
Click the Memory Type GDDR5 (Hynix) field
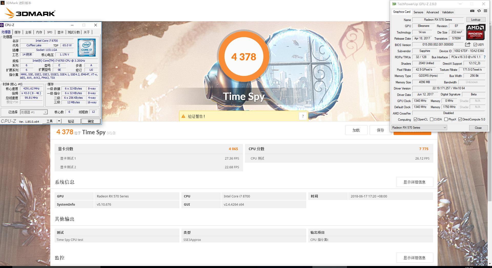pyautogui.click(x=428, y=76)
